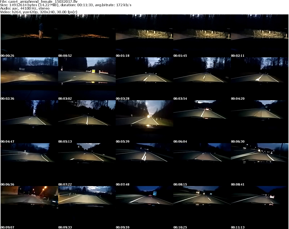Select the thumbnail stamped 00:03:54
This screenshot has width=289, height=229.
point(202,79)
